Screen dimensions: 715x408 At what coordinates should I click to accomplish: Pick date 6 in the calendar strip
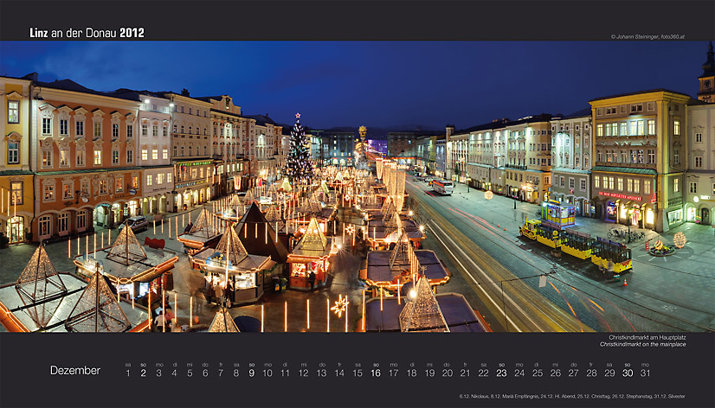tap(205, 373)
